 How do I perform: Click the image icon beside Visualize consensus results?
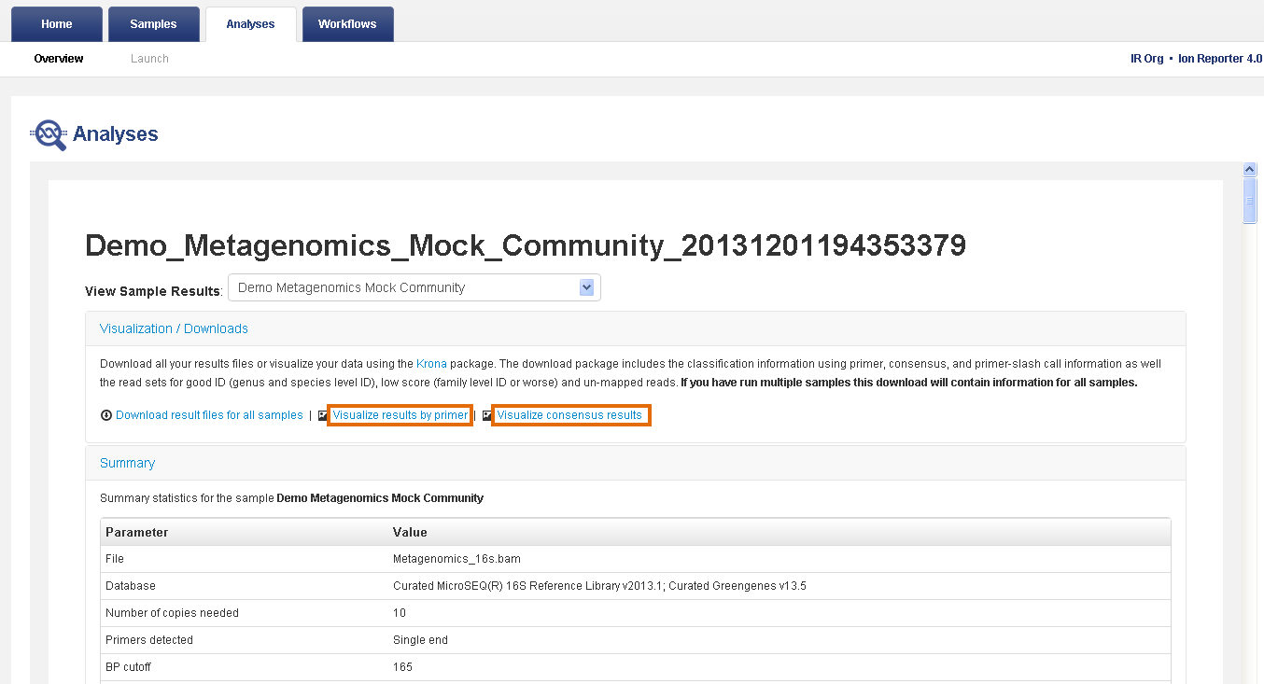coord(487,415)
